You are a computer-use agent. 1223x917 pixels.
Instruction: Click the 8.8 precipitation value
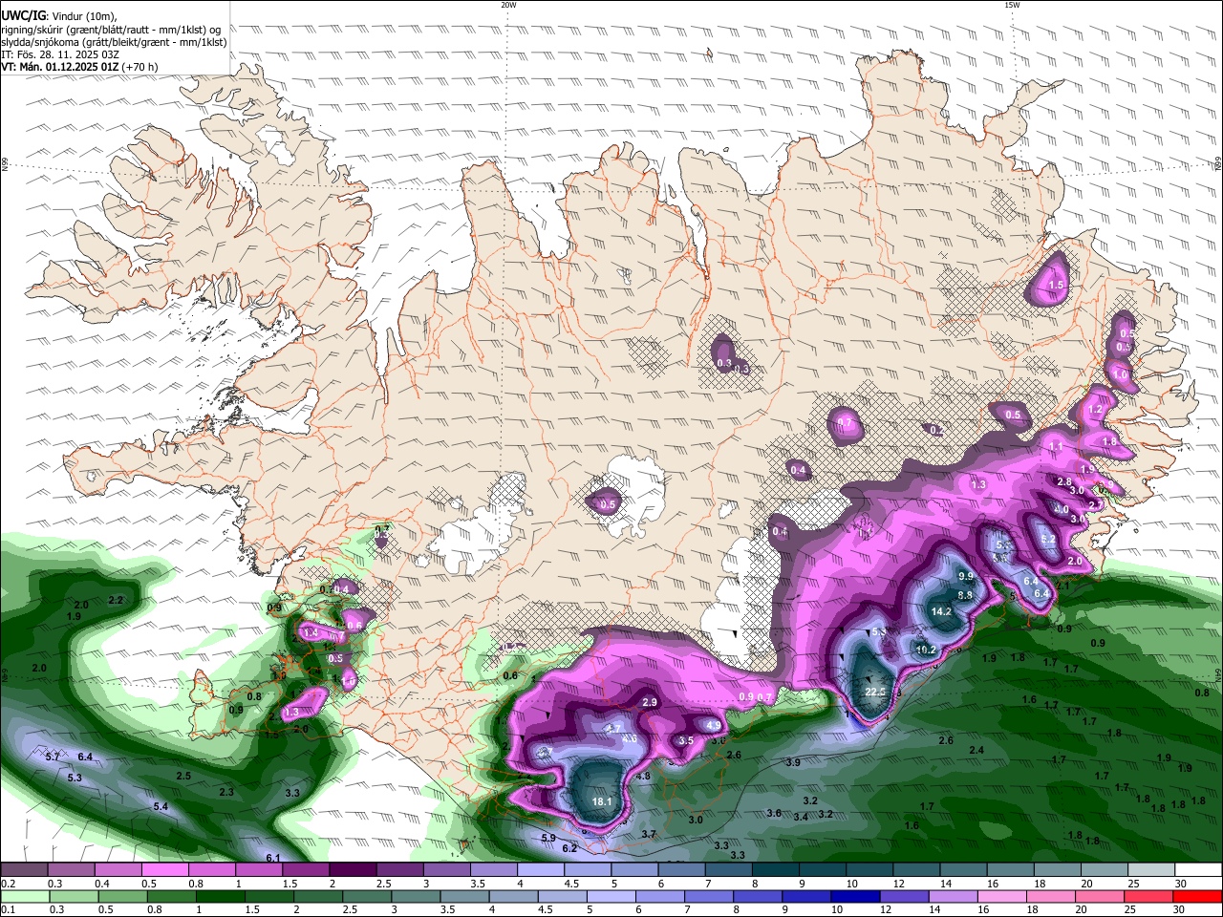click(x=965, y=595)
